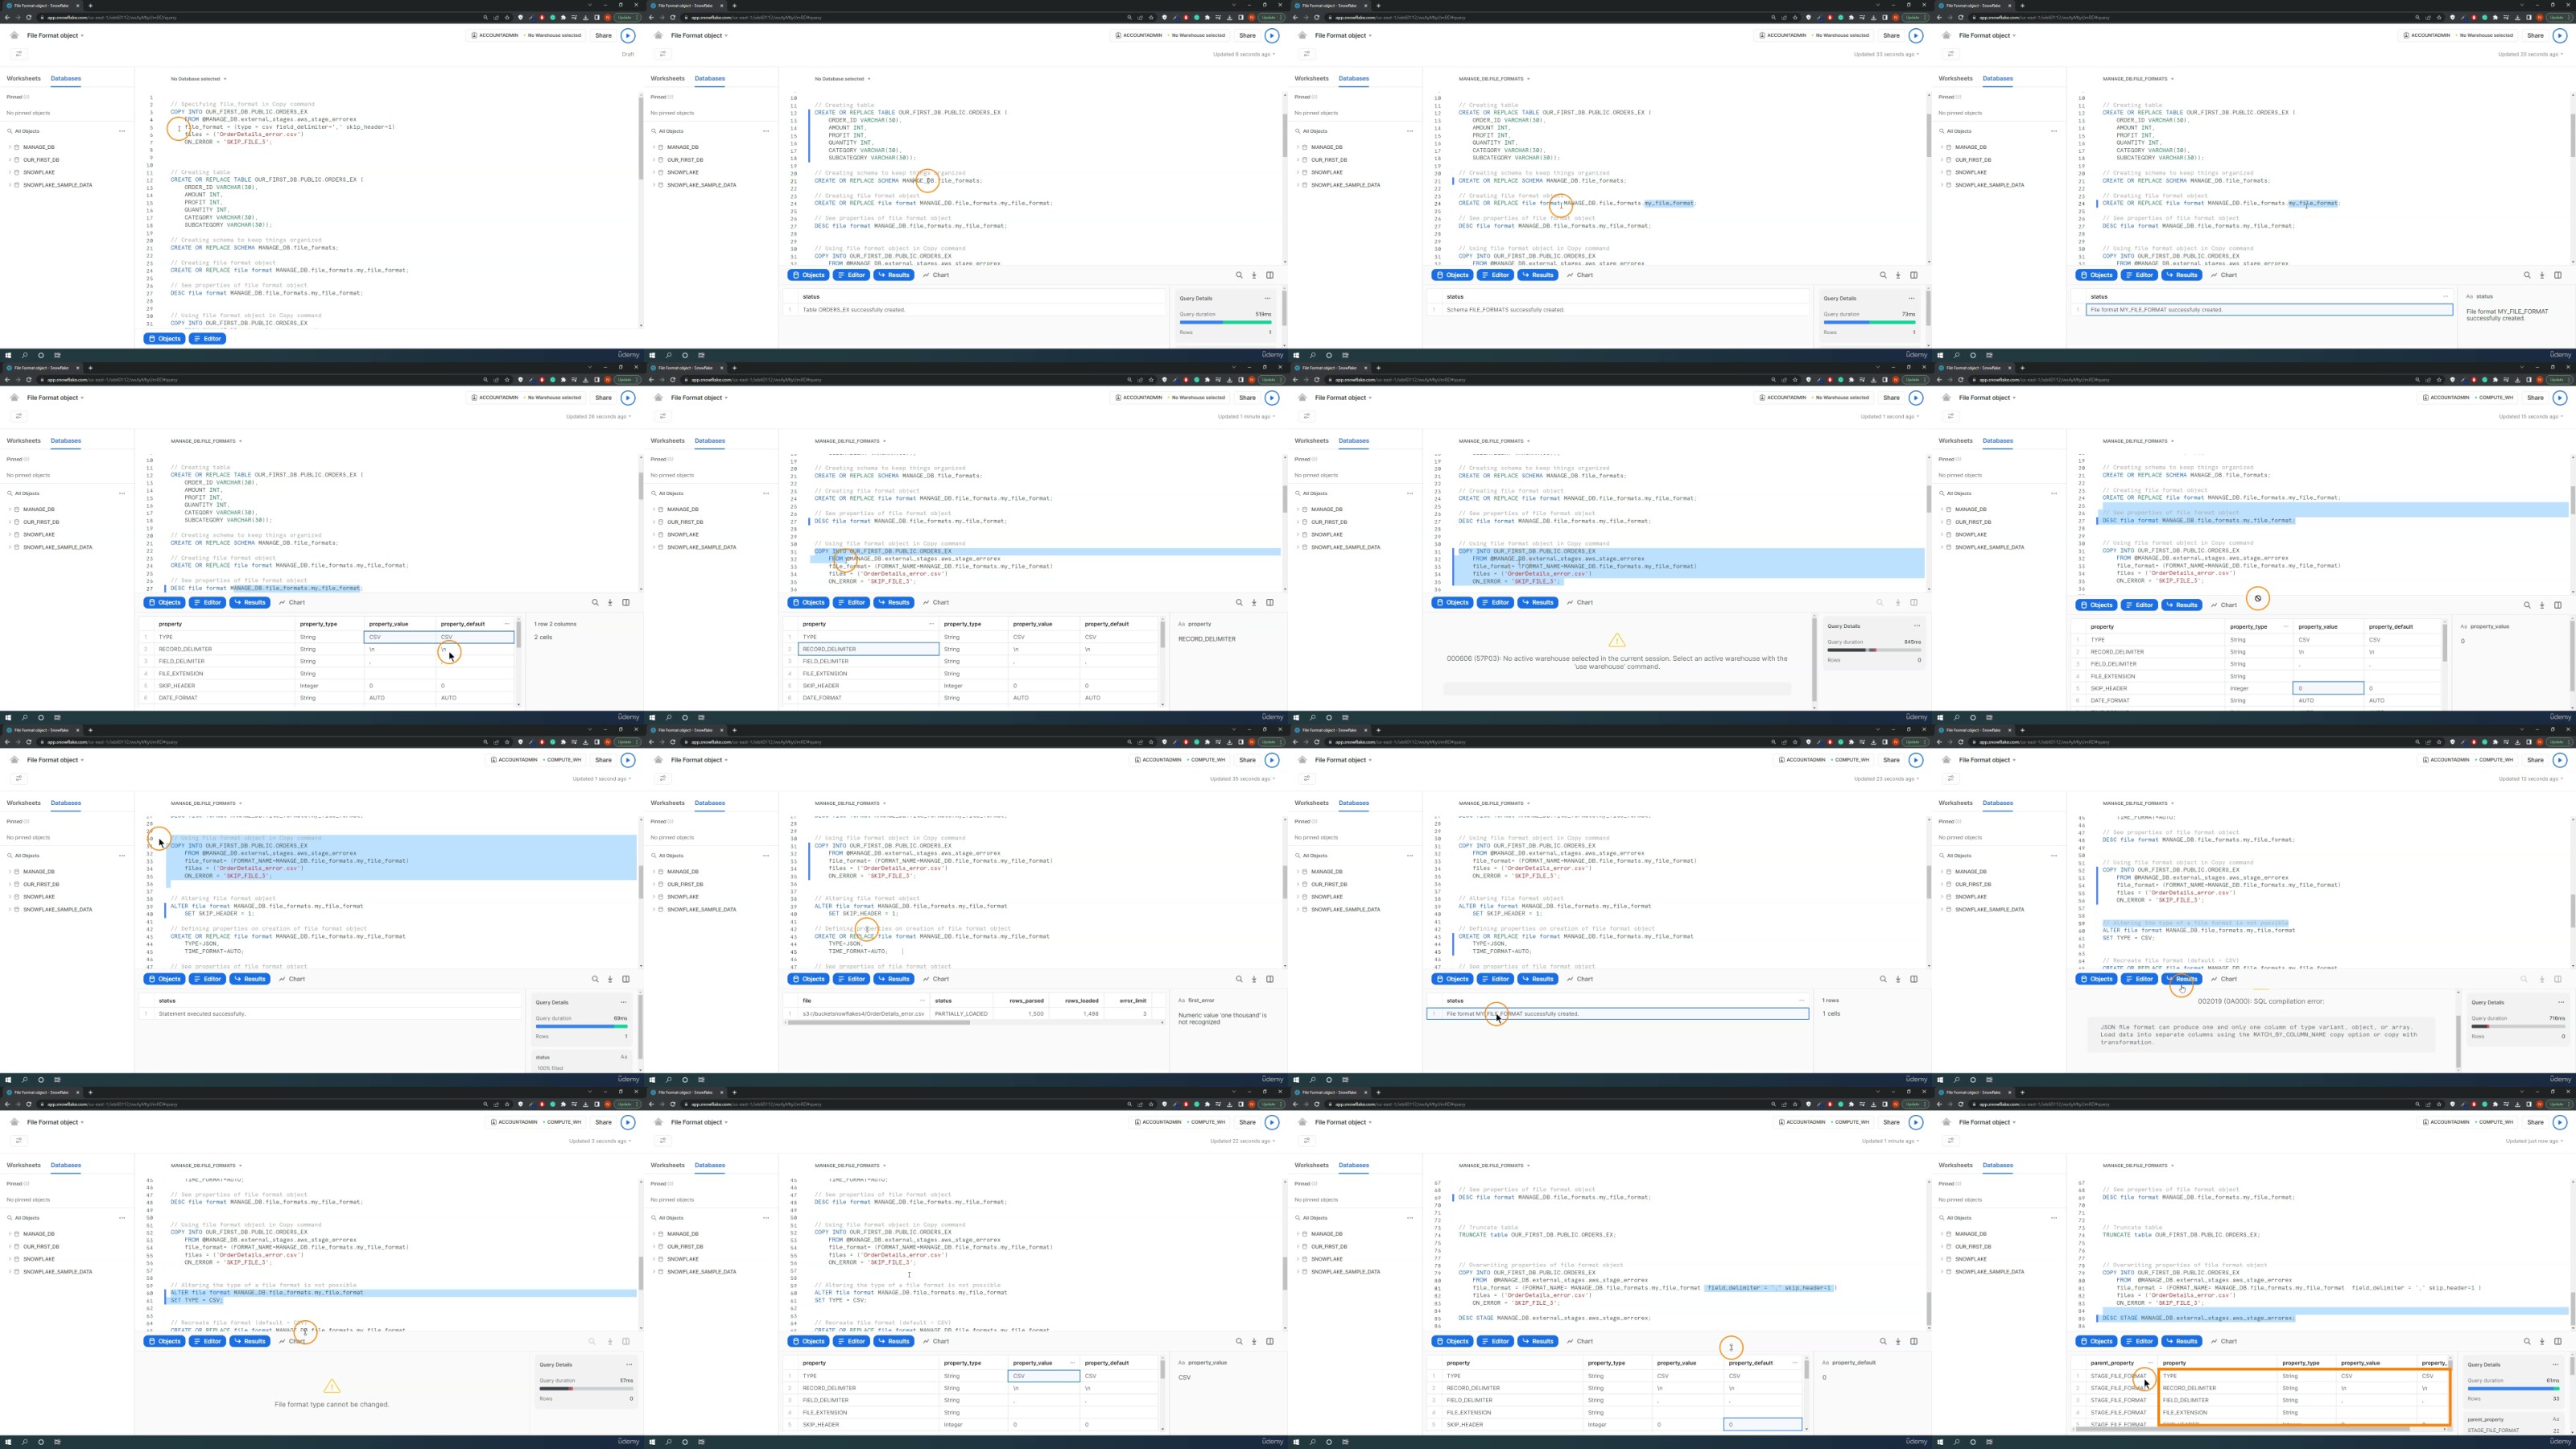Open 'No Database selected' dropdown in Draft worksheet
The height and width of the screenshot is (1449, 2576).
pos(198,79)
